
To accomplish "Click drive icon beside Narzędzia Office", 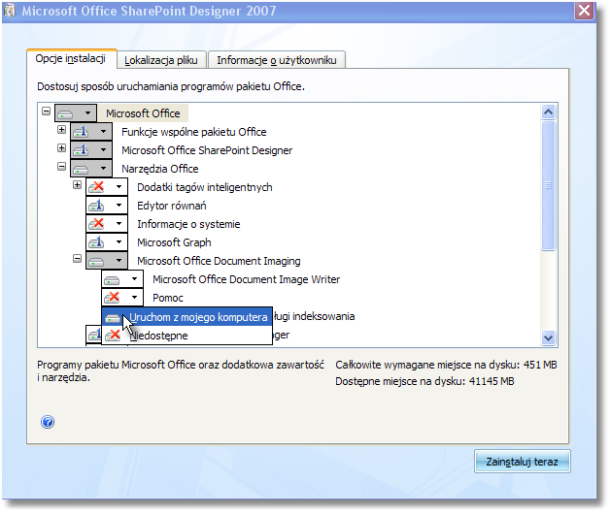I will [x=81, y=170].
